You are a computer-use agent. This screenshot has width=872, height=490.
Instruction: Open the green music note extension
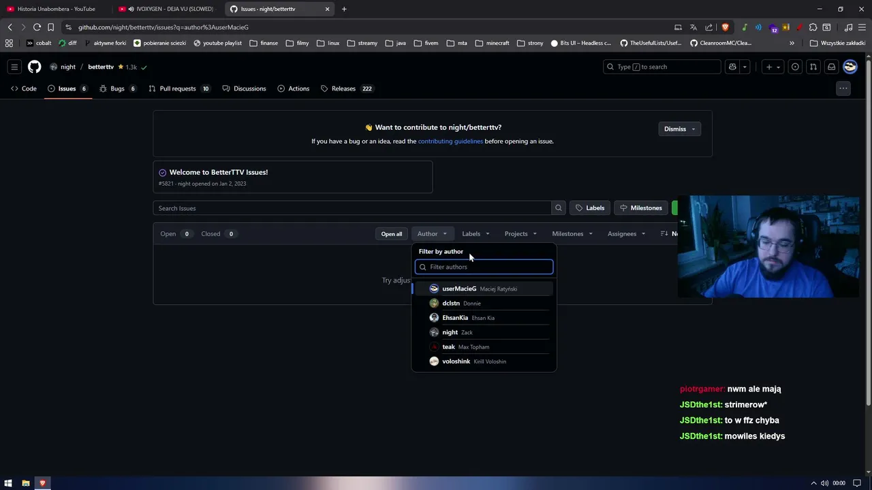(x=745, y=27)
